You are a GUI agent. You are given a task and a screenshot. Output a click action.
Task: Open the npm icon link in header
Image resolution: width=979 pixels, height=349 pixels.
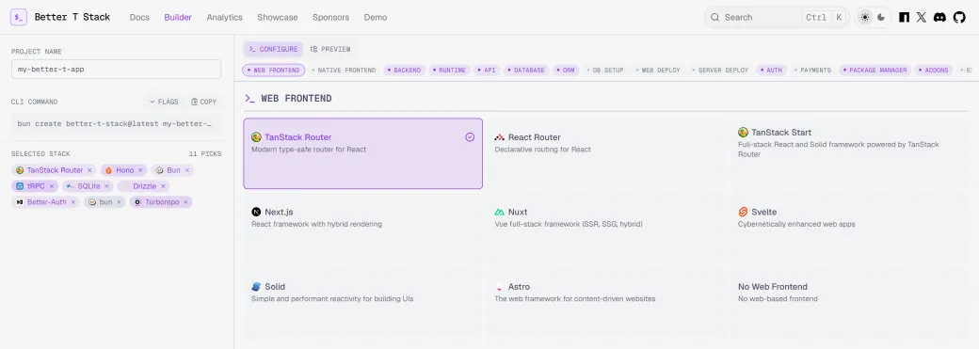(904, 18)
